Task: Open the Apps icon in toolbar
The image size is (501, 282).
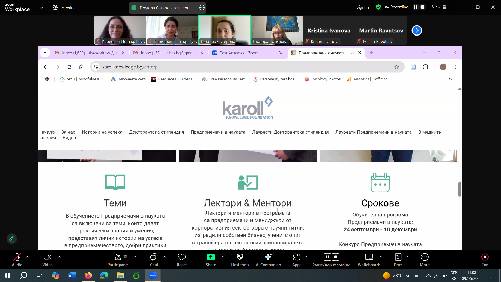Action: pyautogui.click(x=296, y=257)
